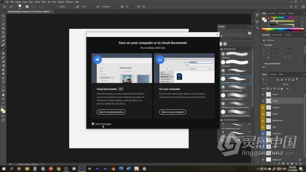The height and width of the screenshot is (172, 306).
Task: Select the Rectangular Marquee tool
Action: (3, 20)
